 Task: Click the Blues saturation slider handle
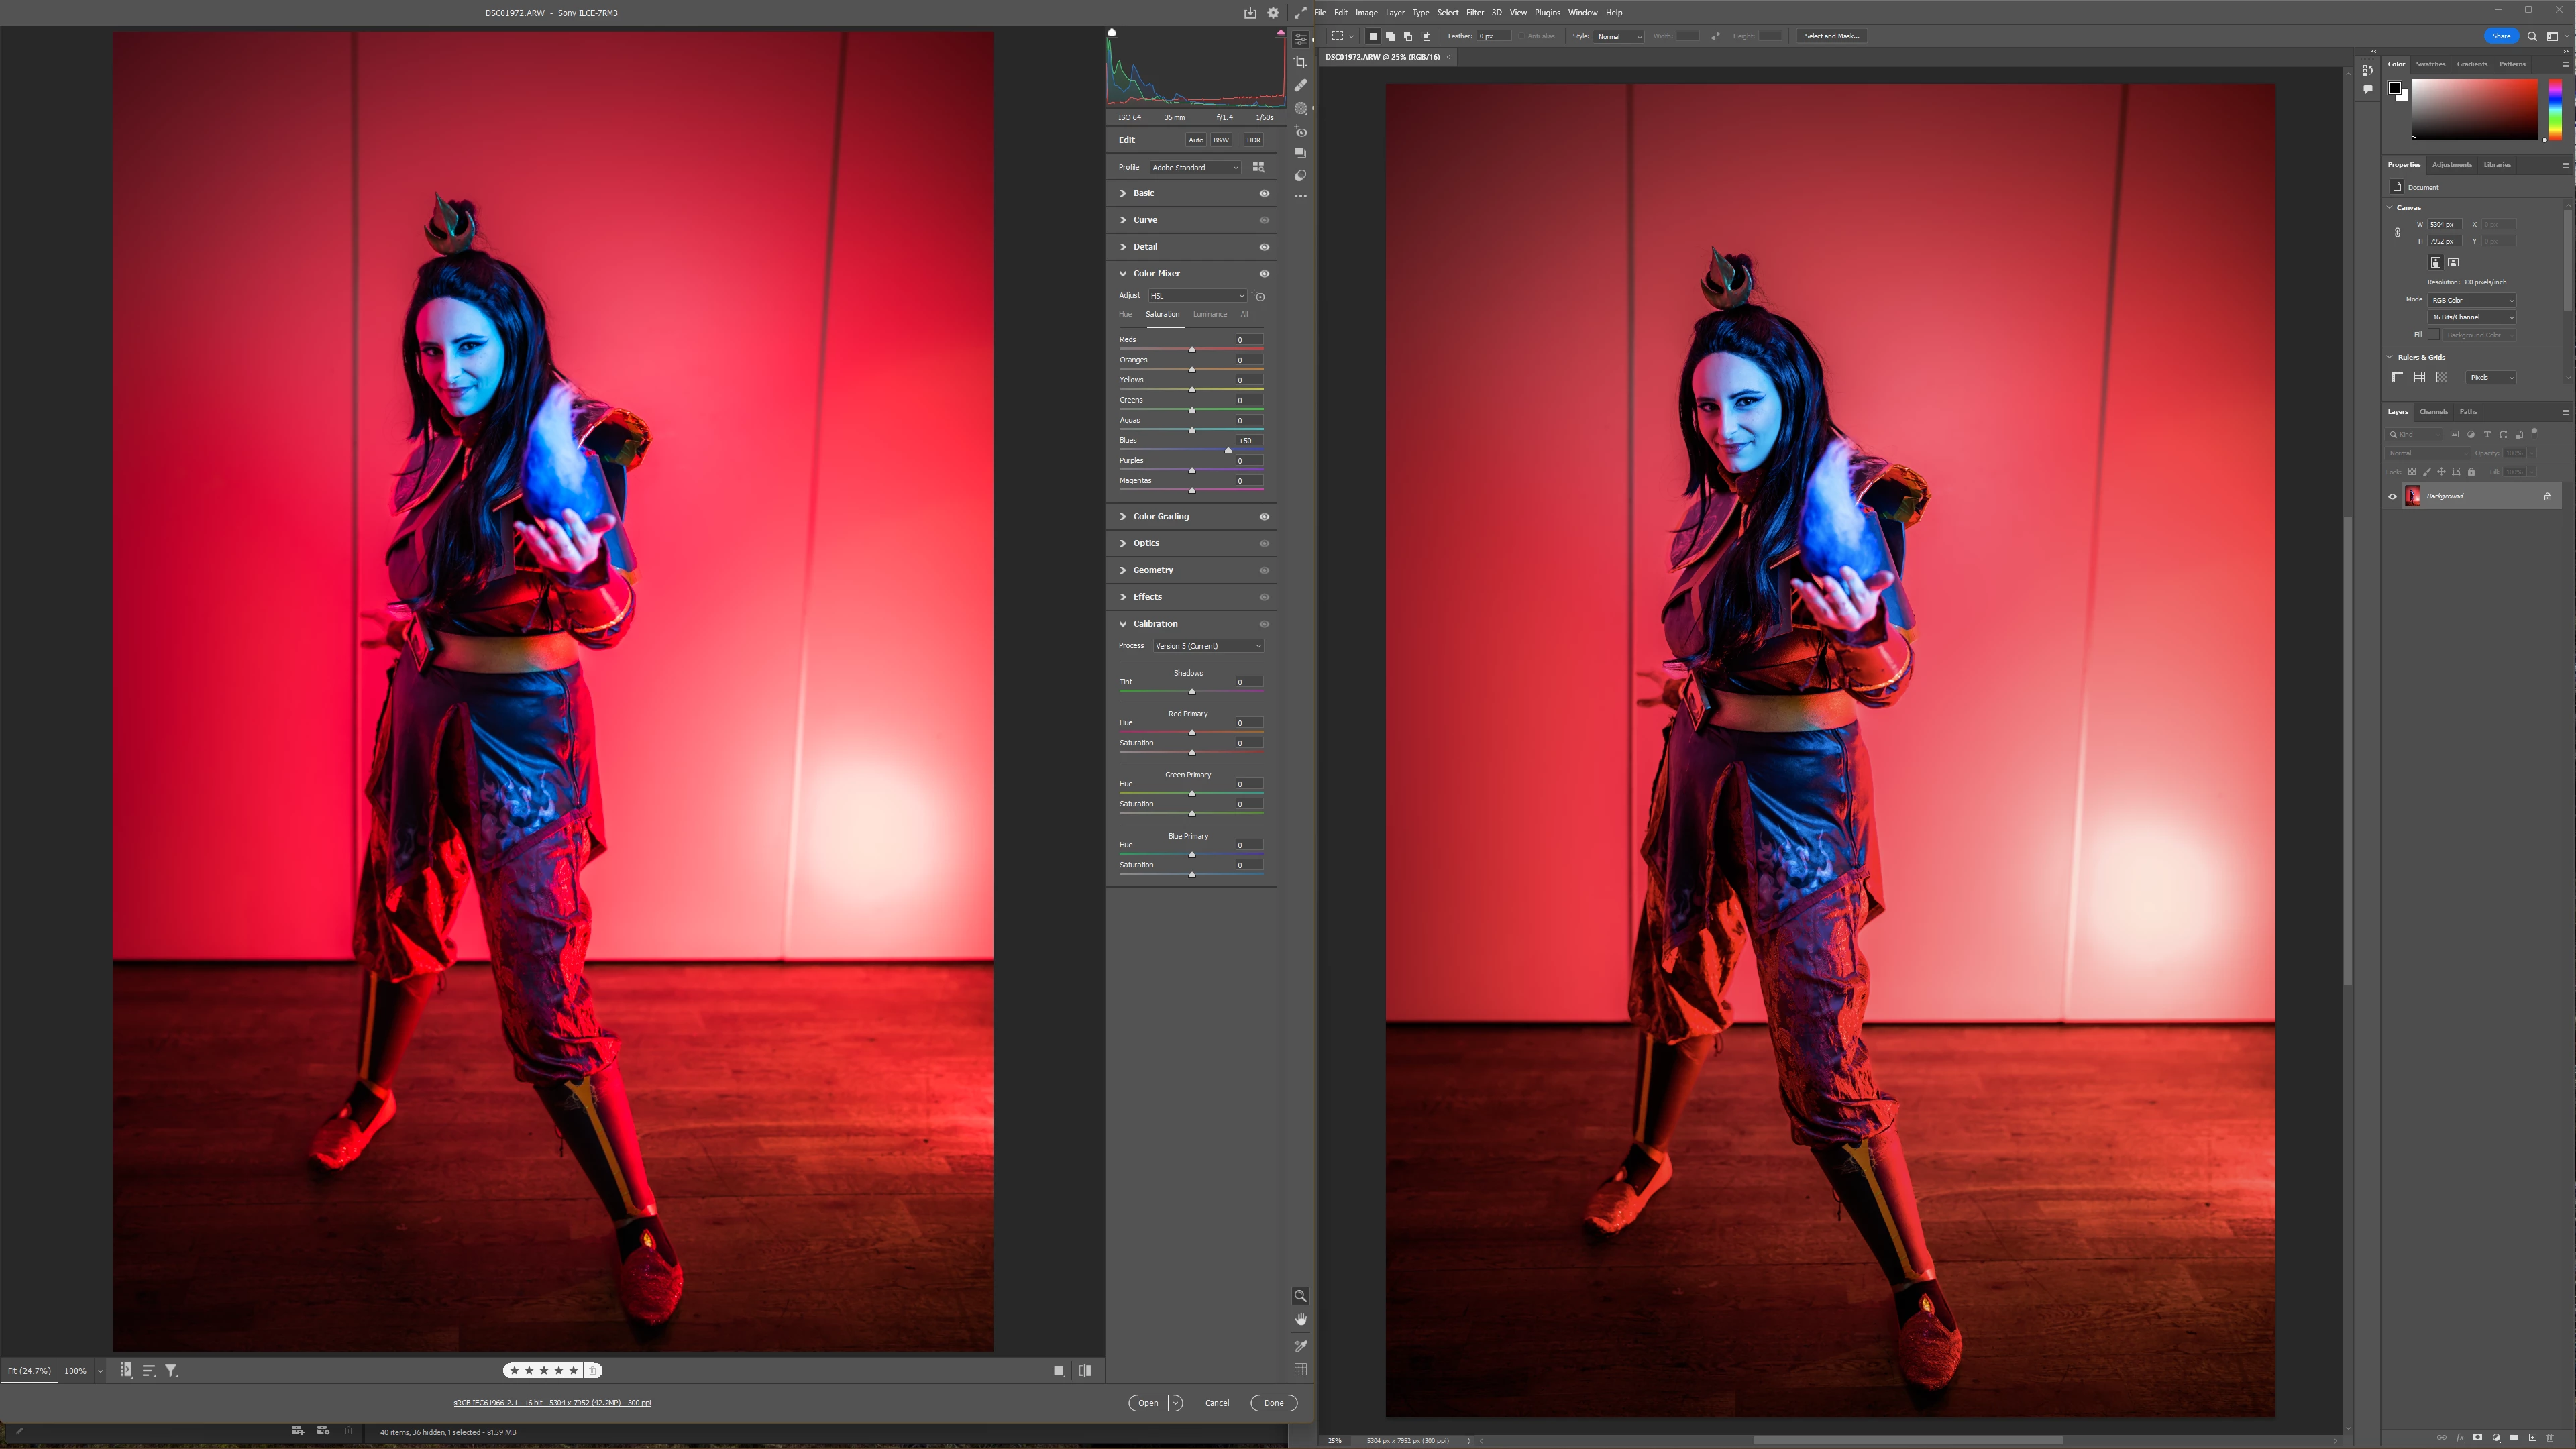click(1228, 450)
